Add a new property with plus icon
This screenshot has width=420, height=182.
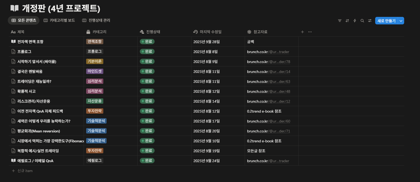[x=302, y=32]
